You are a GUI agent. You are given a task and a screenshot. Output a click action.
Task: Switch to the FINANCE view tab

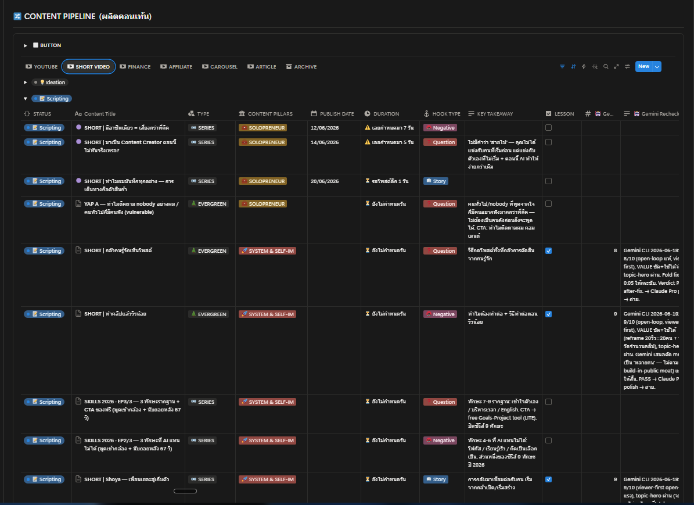(x=135, y=67)
